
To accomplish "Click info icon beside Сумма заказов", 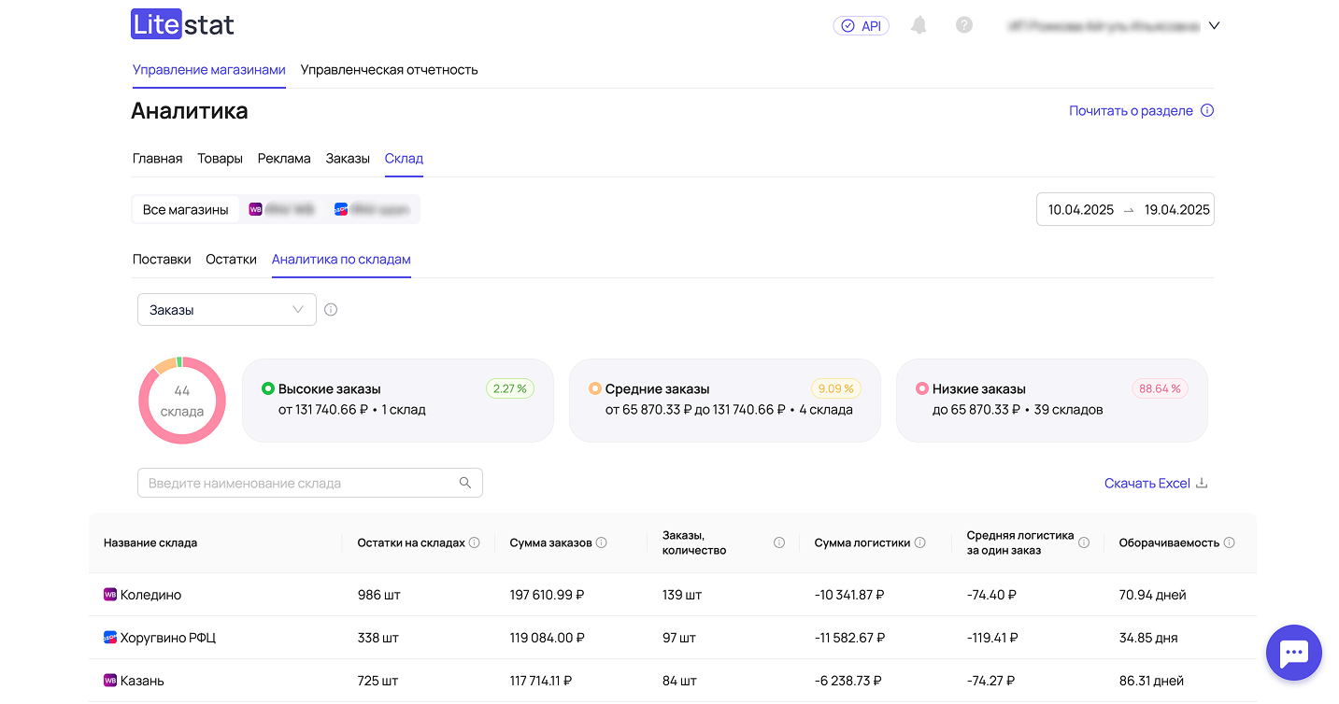I will pos(602,542).
